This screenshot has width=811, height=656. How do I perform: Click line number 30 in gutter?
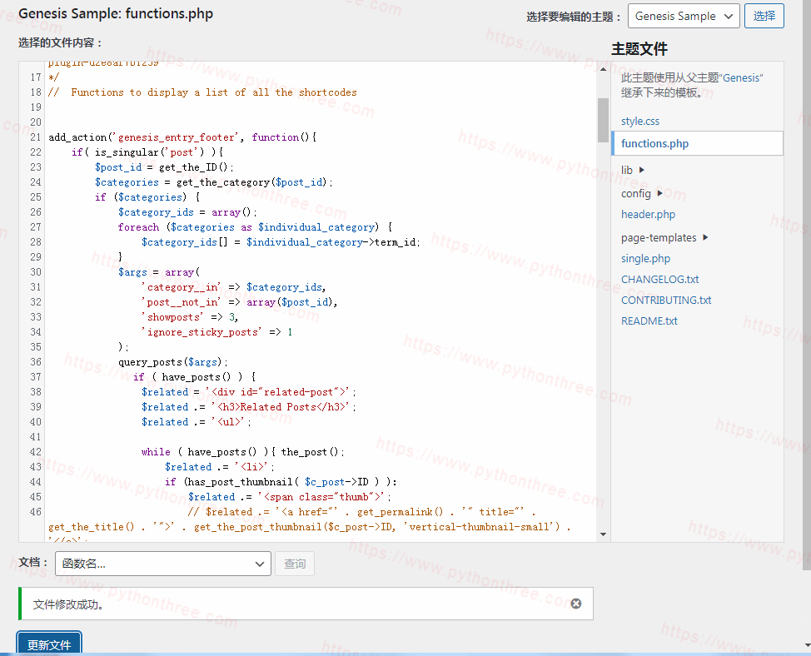pos(35,272)
